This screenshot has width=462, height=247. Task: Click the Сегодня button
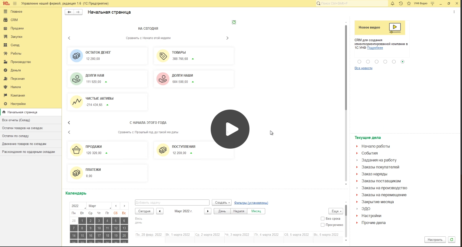pos(144,211)
